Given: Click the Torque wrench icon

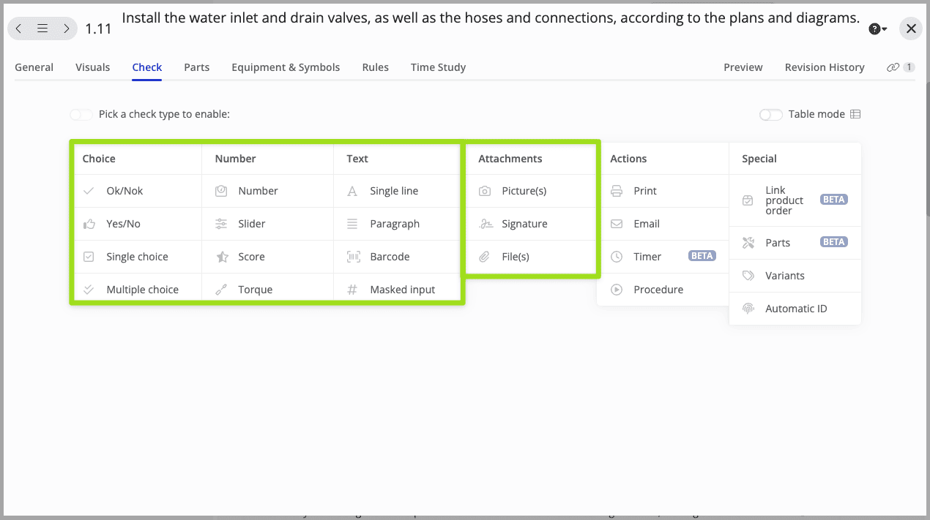Looking at the screenshot, I should pyautogui.click(x=221, y=290).
